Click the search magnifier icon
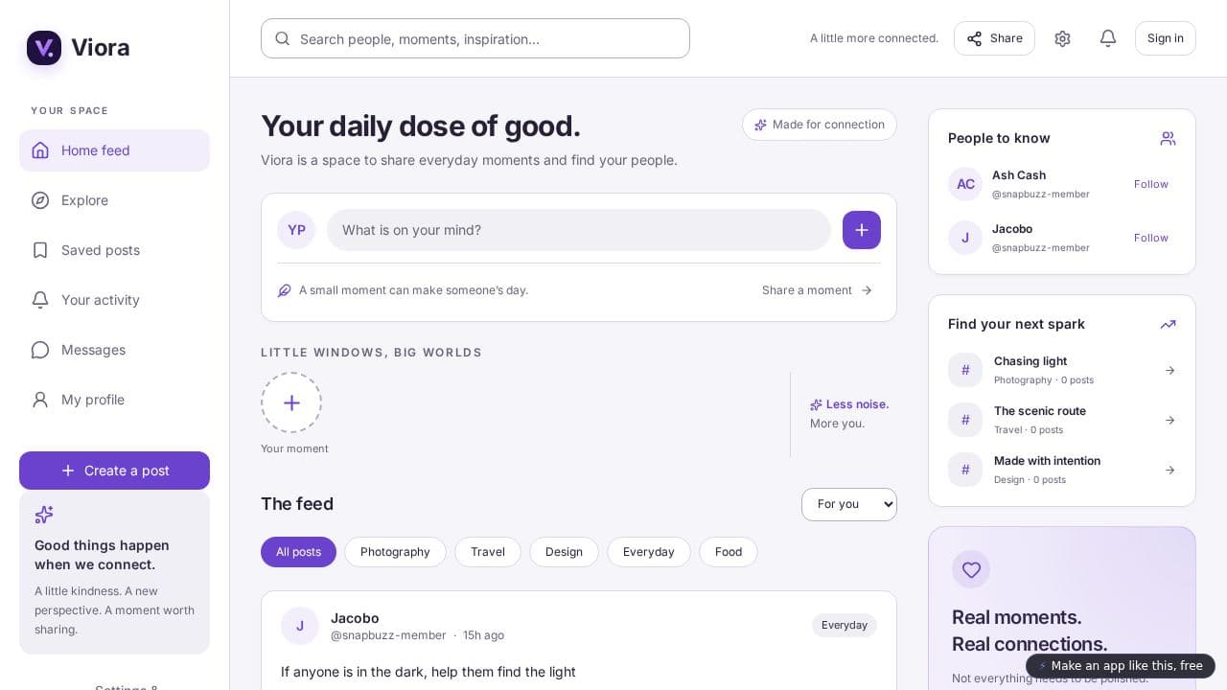 pyautogui.click(x=282, y=38)
